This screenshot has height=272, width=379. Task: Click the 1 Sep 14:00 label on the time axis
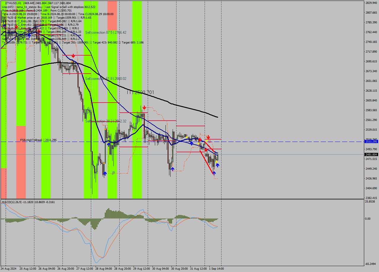point(216,269)
